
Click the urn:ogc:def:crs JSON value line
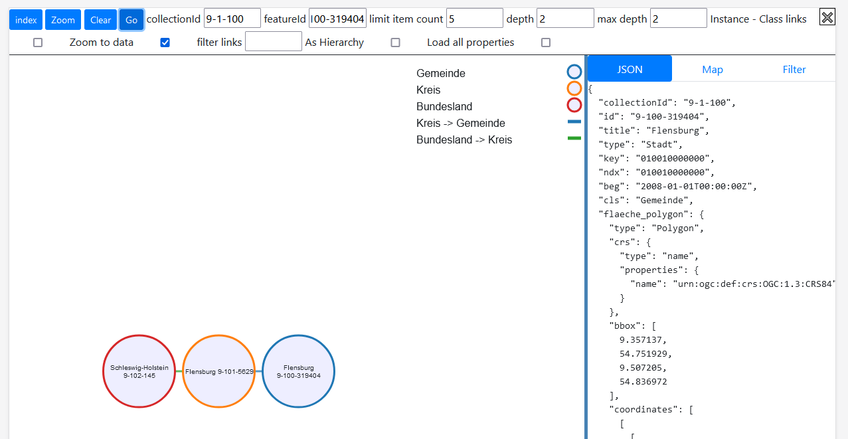point(732,284)
